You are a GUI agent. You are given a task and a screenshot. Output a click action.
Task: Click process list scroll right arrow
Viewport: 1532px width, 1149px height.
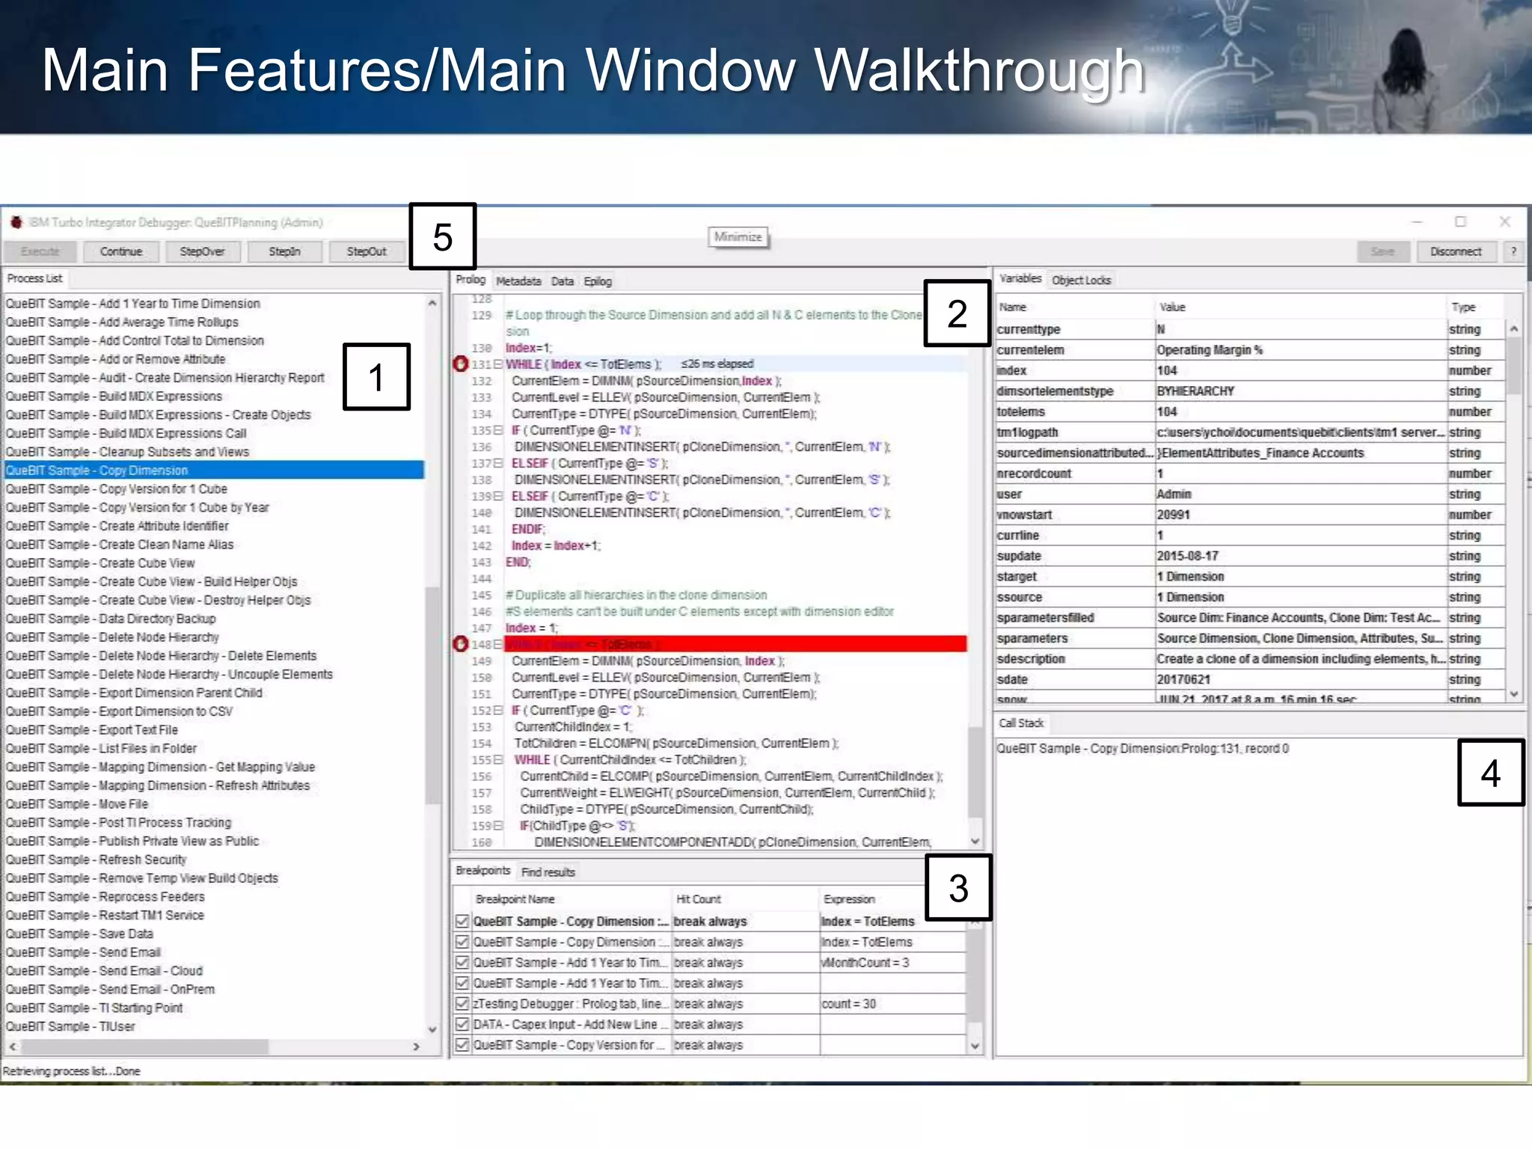tap(417, 1047)
